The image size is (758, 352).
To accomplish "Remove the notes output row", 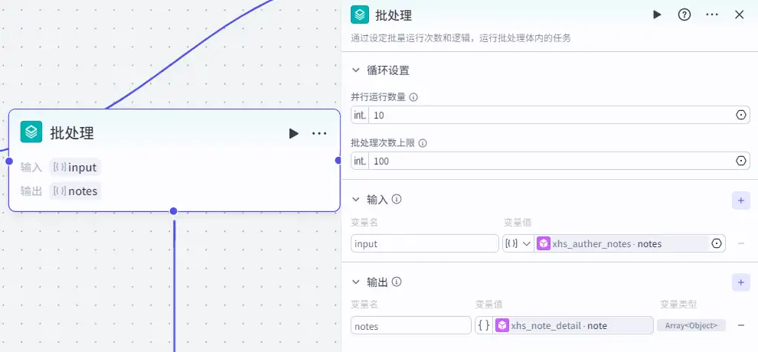I will click(x=741, y=325).
